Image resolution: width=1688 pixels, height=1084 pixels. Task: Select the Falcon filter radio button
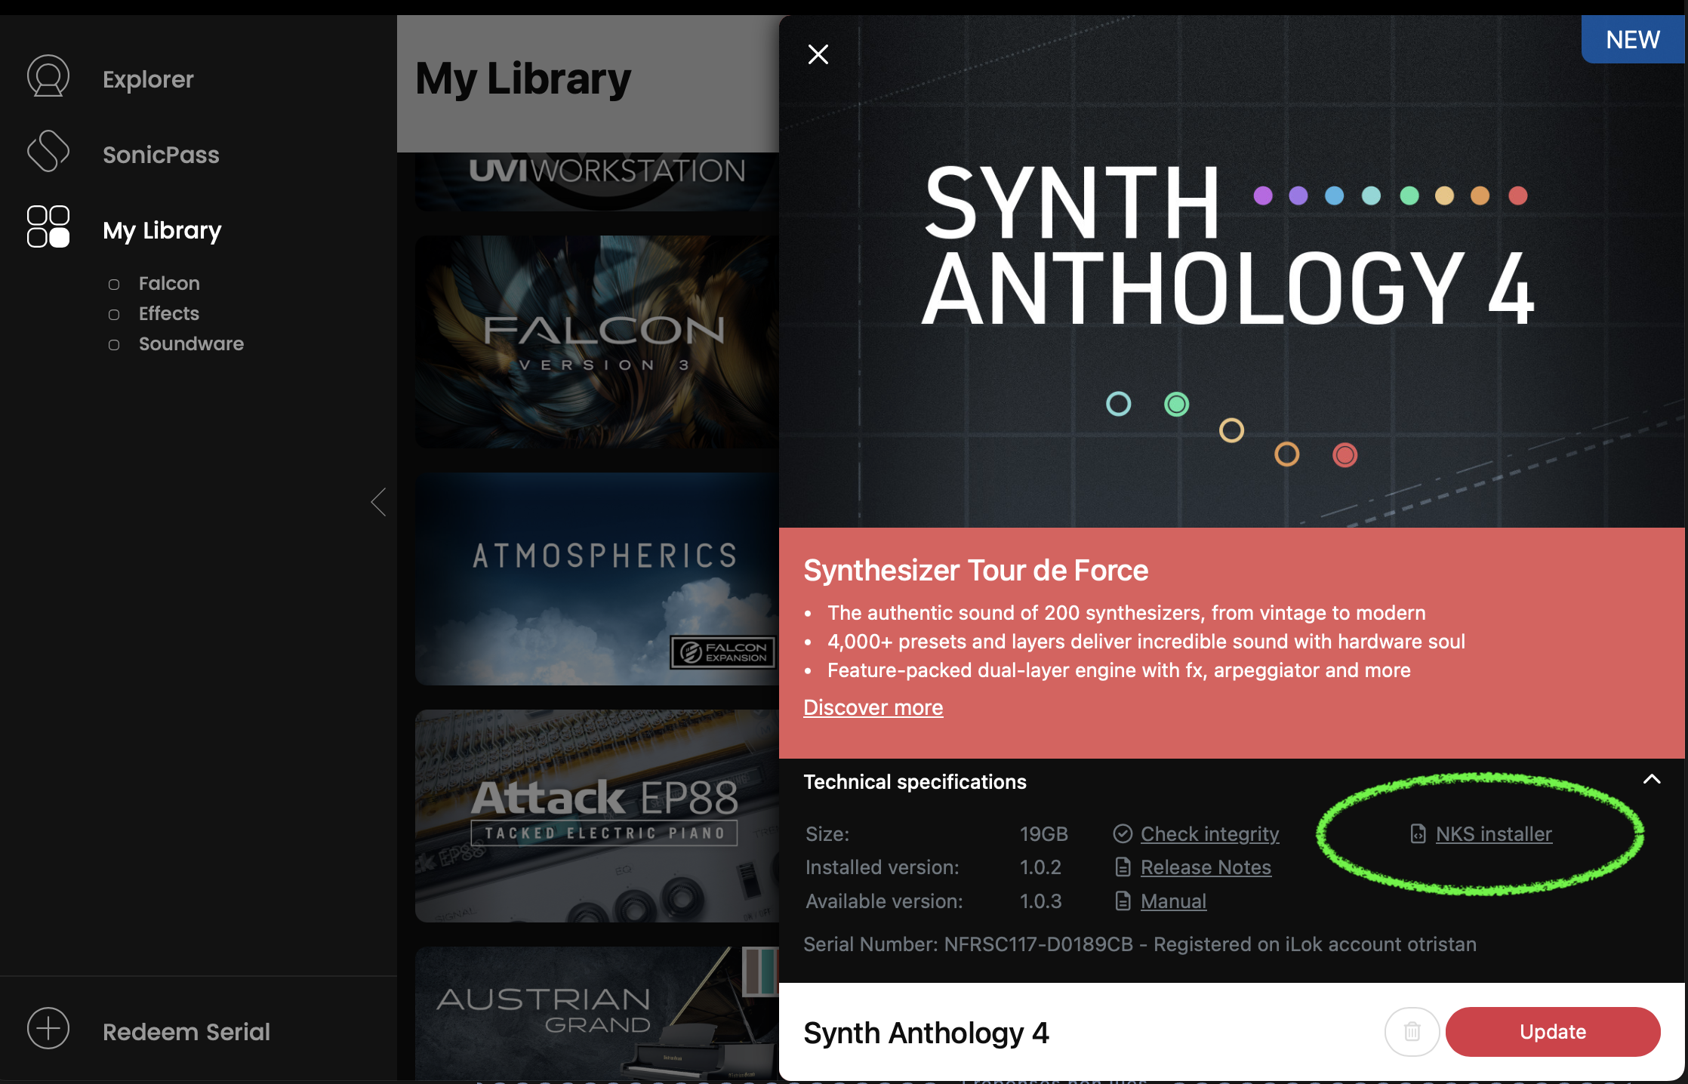click(x=114, y=285)
